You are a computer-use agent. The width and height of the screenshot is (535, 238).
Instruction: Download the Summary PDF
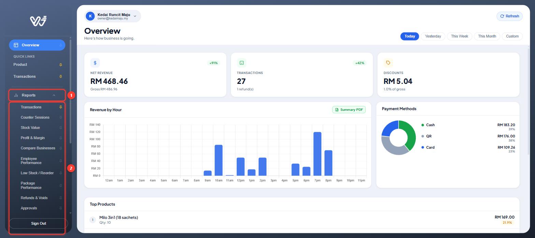[349, 110]
